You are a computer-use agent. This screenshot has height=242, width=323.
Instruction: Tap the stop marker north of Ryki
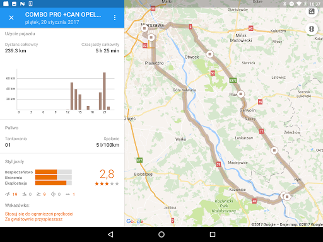[274, 150]
